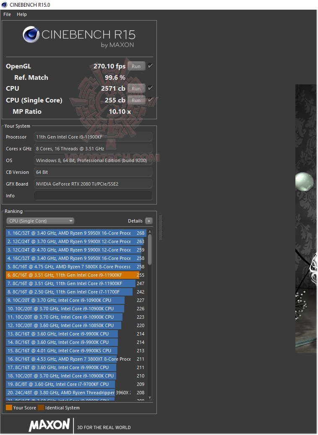This screenshot has width=318, height=435.
Task: Click the GFX Board RTX 2080 Ti field
Action: pos(93,184)
